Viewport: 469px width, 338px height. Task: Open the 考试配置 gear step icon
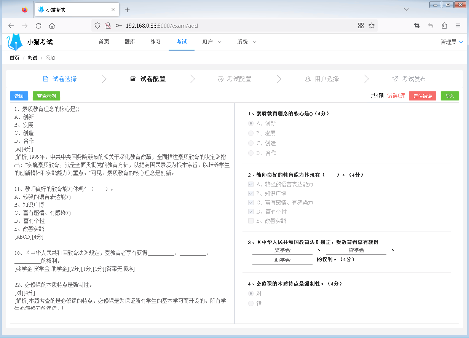[220, 79]
